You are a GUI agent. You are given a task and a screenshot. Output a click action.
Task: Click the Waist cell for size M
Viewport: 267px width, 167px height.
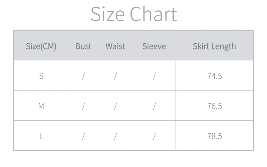[x=115, y=106]
